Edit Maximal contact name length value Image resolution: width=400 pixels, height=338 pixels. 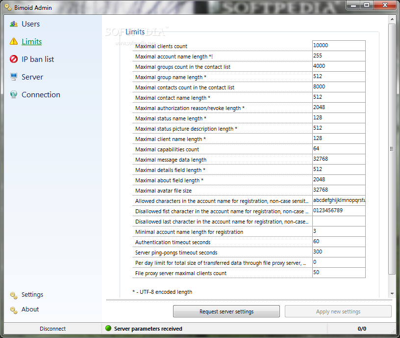[x=339, y=97]
